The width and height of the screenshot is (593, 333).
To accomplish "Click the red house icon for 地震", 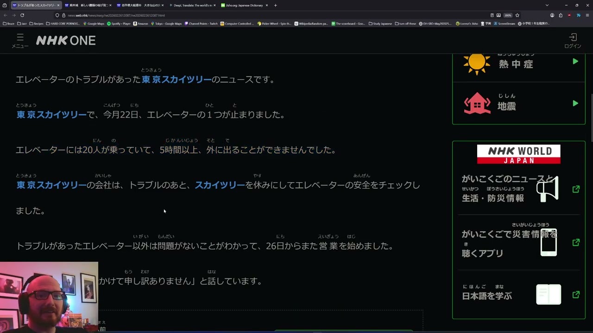I will tap(477, 103).
